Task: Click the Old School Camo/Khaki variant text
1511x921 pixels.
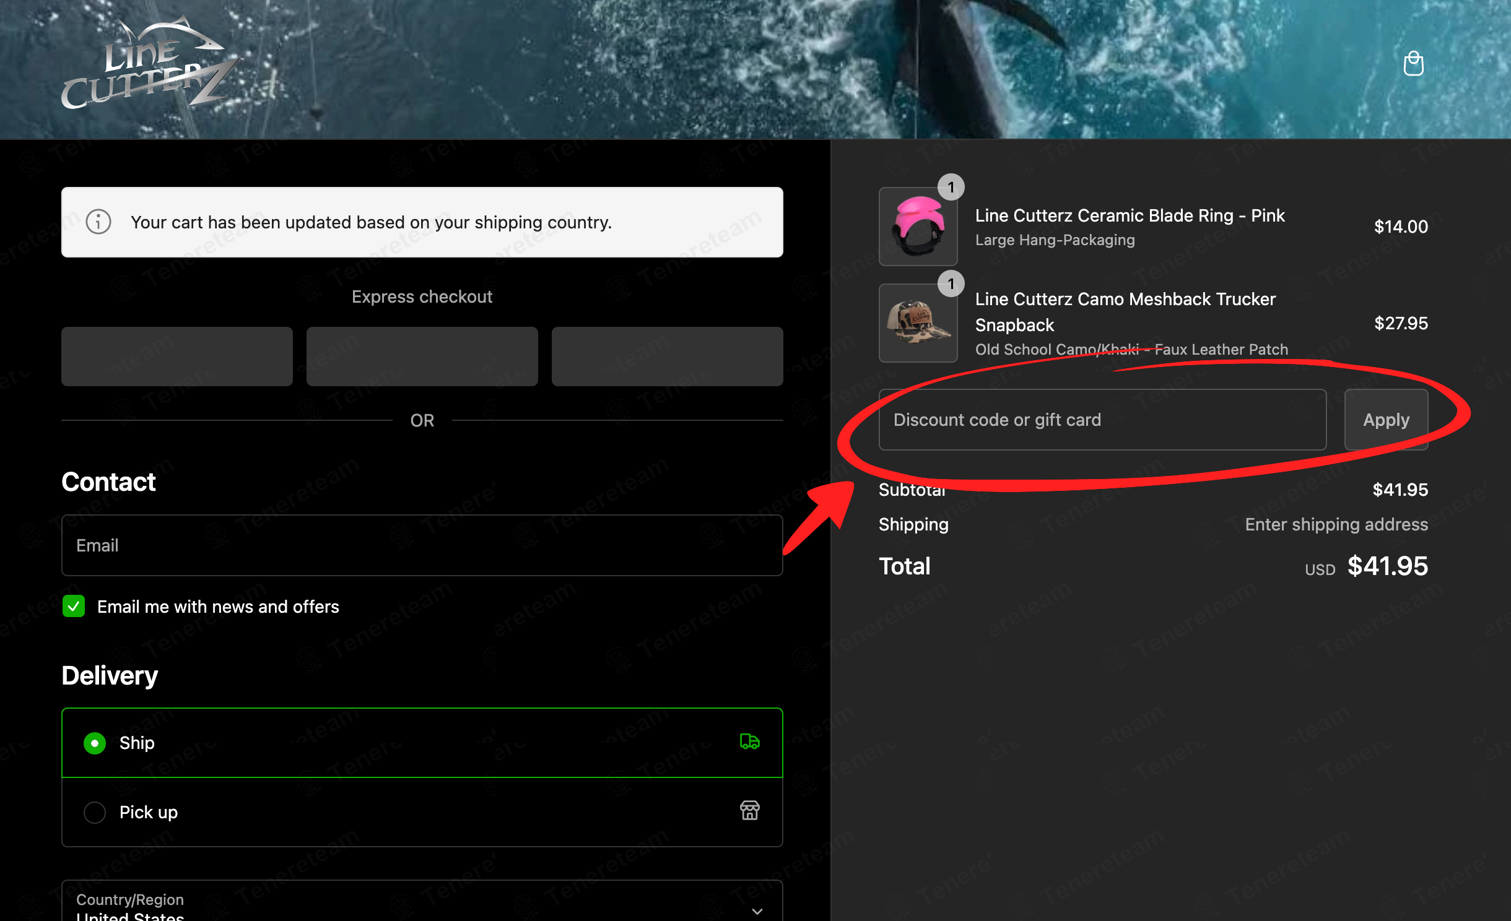Action: click(x=1131, y=349)
